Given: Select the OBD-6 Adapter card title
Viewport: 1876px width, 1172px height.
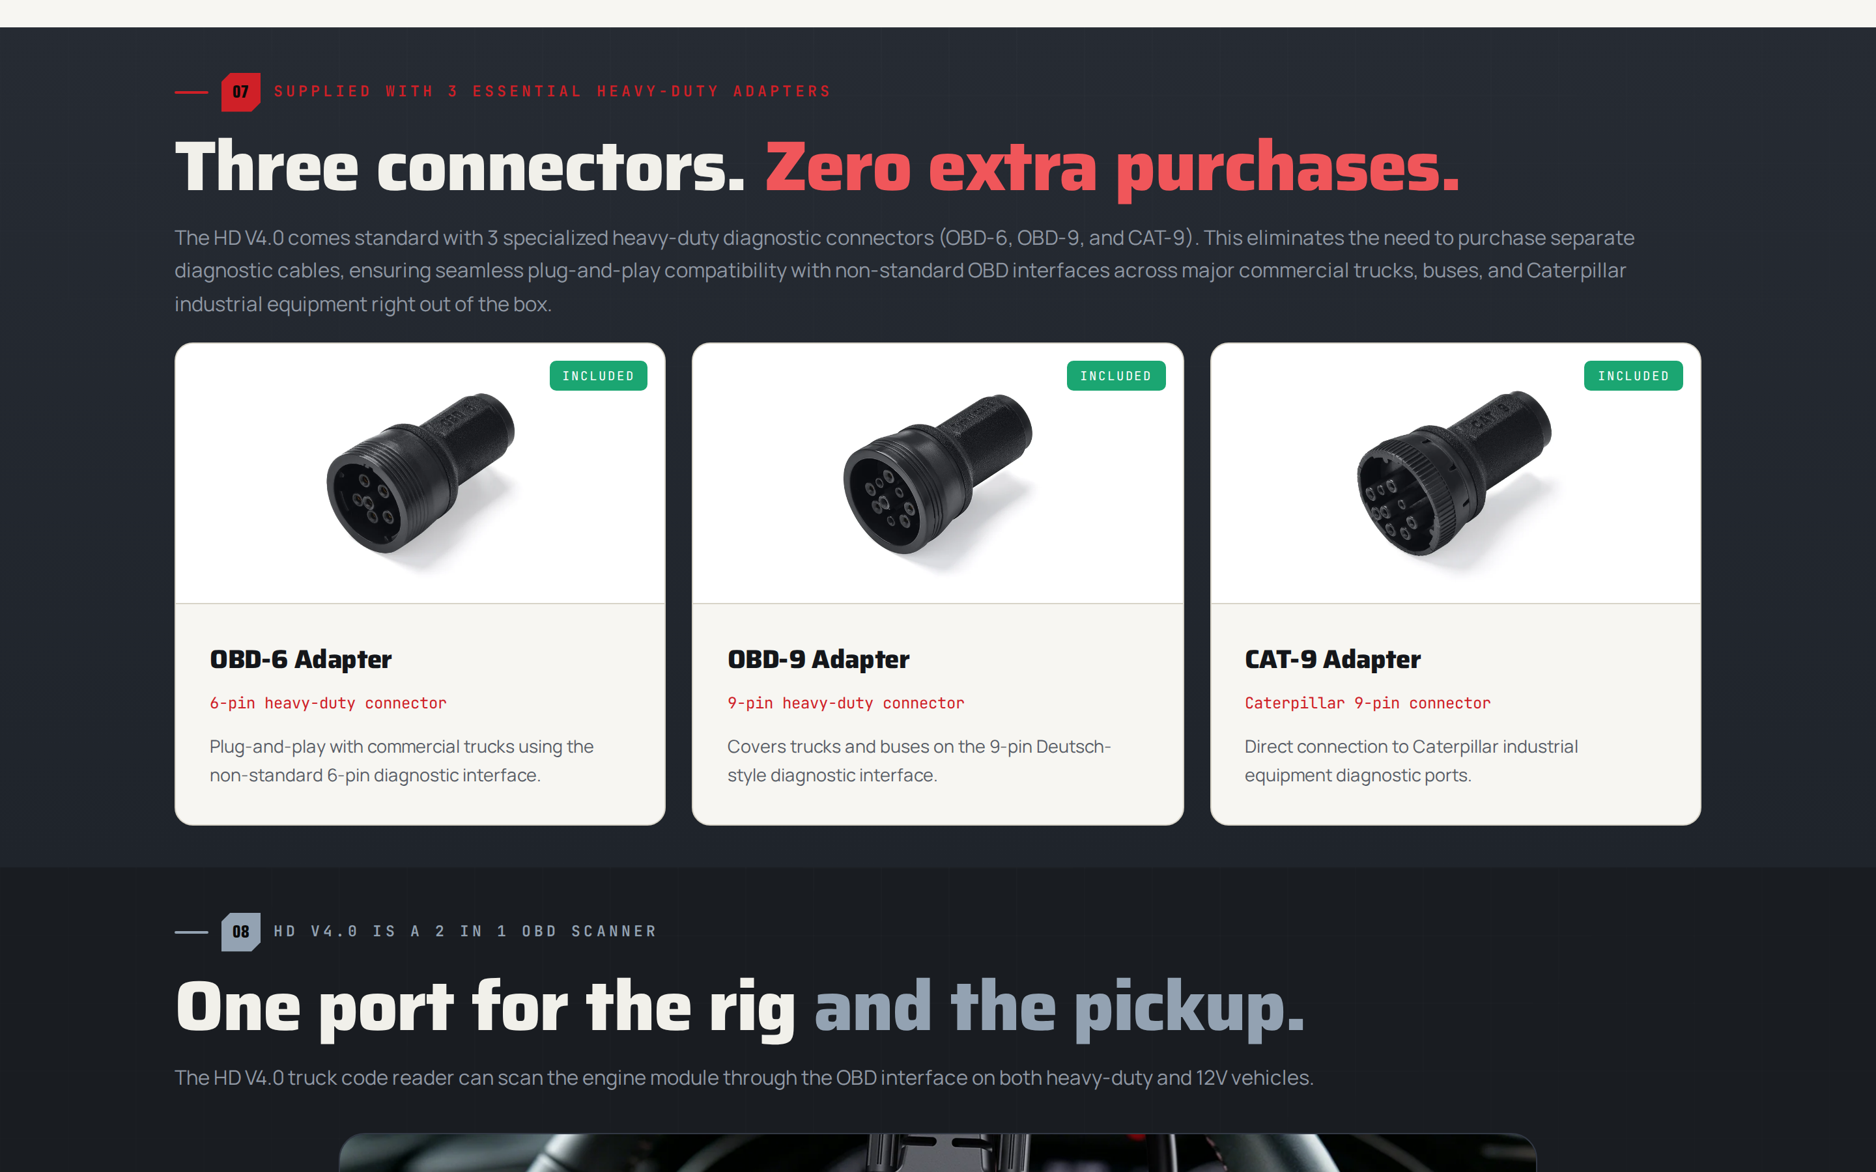Looking at the screenshot, I should point(301,660).
